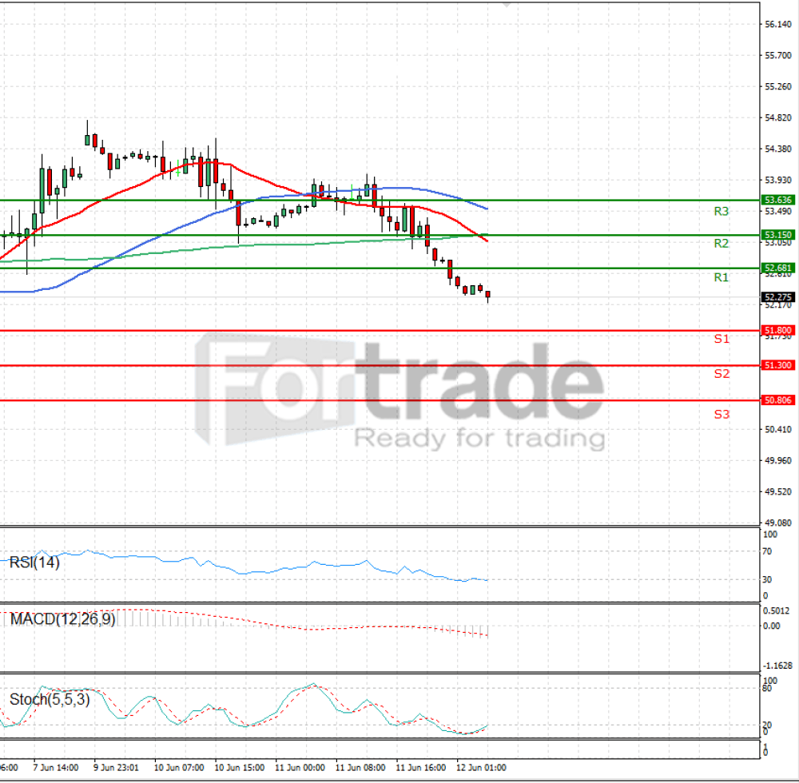Select the current price 52.275 tag
The width and height of the screenshot is (799, 783).
[x=777, y=297]
